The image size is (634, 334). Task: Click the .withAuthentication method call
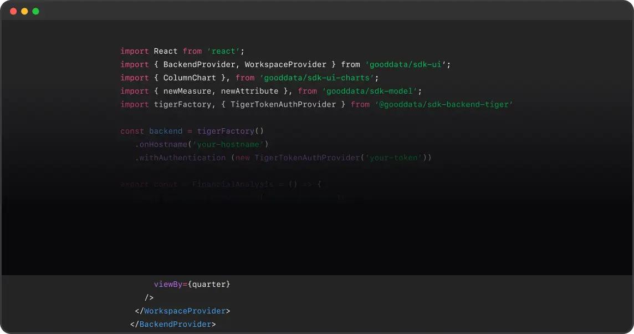[180, 158]
